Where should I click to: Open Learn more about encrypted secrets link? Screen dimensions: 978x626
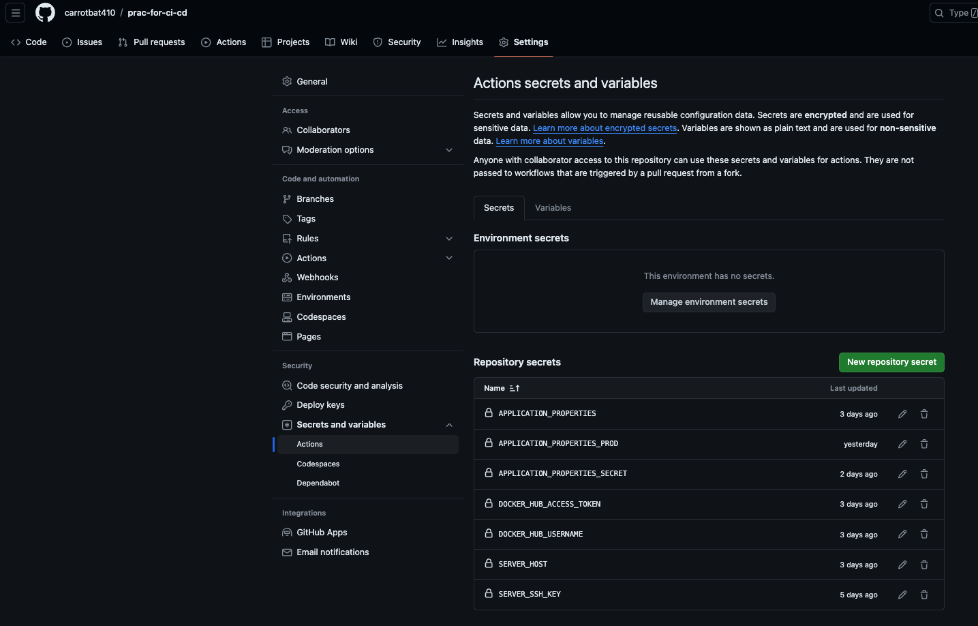click(605, 128)
